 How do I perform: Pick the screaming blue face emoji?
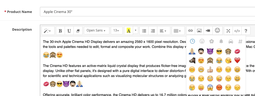click(210, 88)
